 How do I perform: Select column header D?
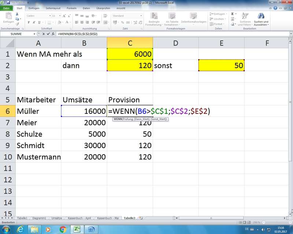point(175,43)
